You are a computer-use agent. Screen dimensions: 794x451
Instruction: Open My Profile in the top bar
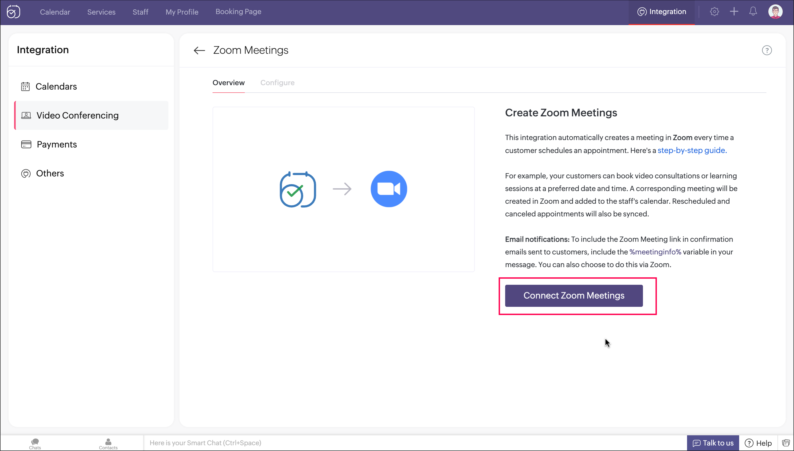[182, 12]
